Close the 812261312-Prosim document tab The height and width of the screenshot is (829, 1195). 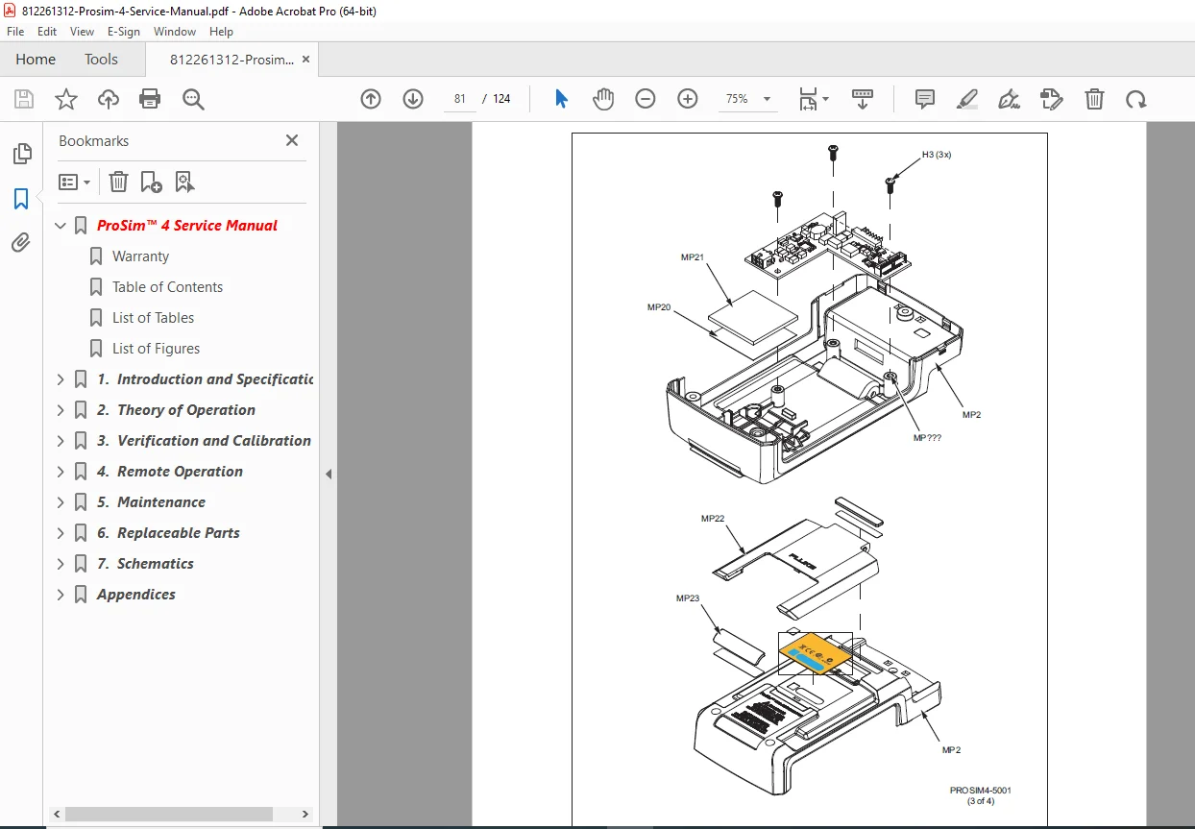[x=305, y=60]
